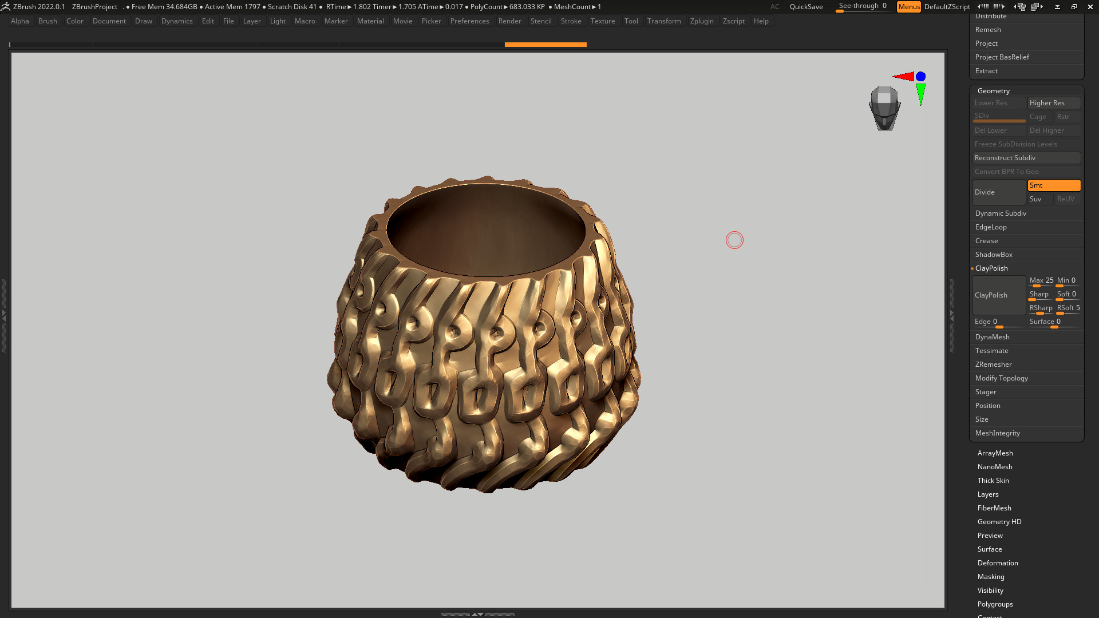Adjust the ClayPolish Min 0 slider
This screenshot has height=618, width=1099.
[x=1068, y=280]
